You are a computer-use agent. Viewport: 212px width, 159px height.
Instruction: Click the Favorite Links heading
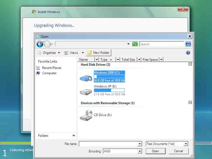[x=48, y=61]
